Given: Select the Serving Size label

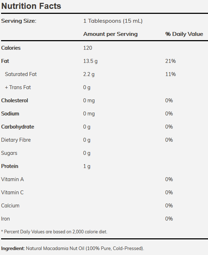Looking at the screenshot, I should pyautogui.click(x=19, y=21).
